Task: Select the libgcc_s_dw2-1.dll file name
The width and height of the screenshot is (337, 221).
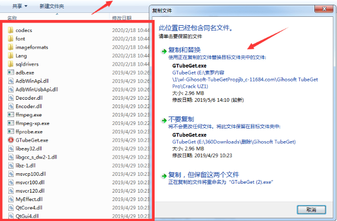Action: click(36, 157)
